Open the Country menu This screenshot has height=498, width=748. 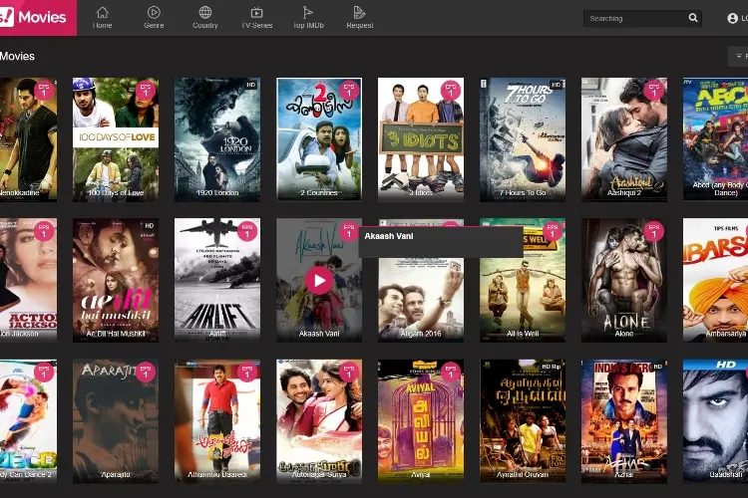(x=205, y=18)
